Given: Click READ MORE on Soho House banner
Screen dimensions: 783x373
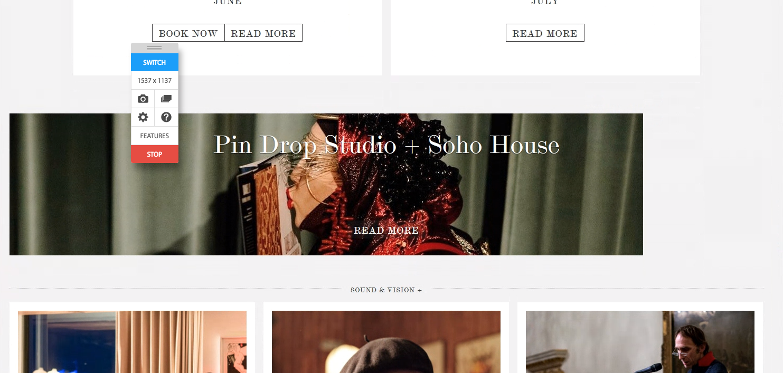Looking at the screenshot, I should pos(386,231).
